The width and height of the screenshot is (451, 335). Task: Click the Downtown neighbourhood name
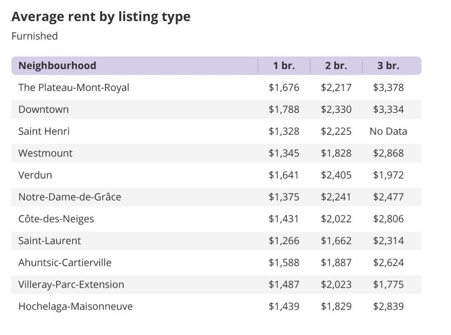(x=43, y=110)
